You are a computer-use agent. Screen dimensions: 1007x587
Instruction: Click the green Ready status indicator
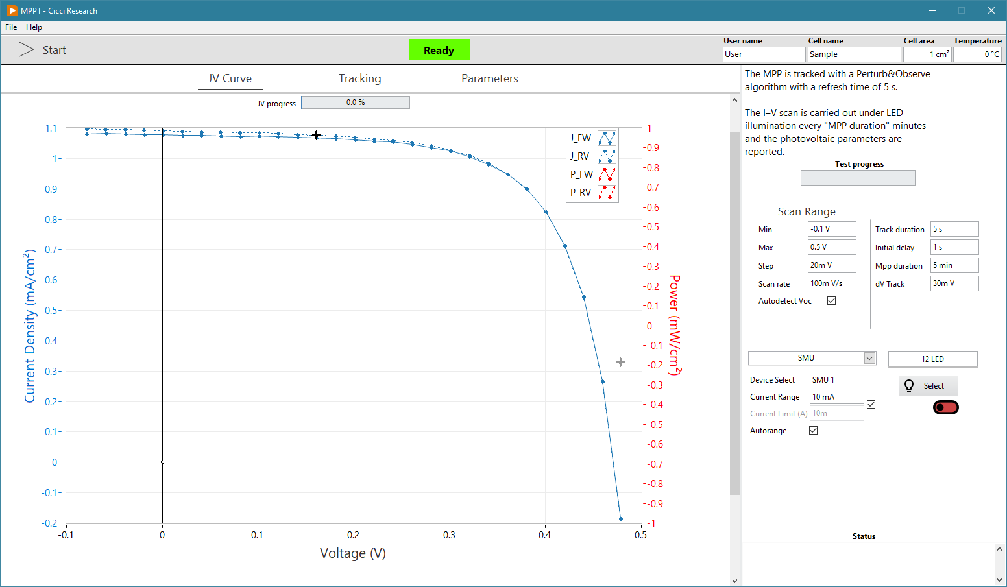pos(439,49)
